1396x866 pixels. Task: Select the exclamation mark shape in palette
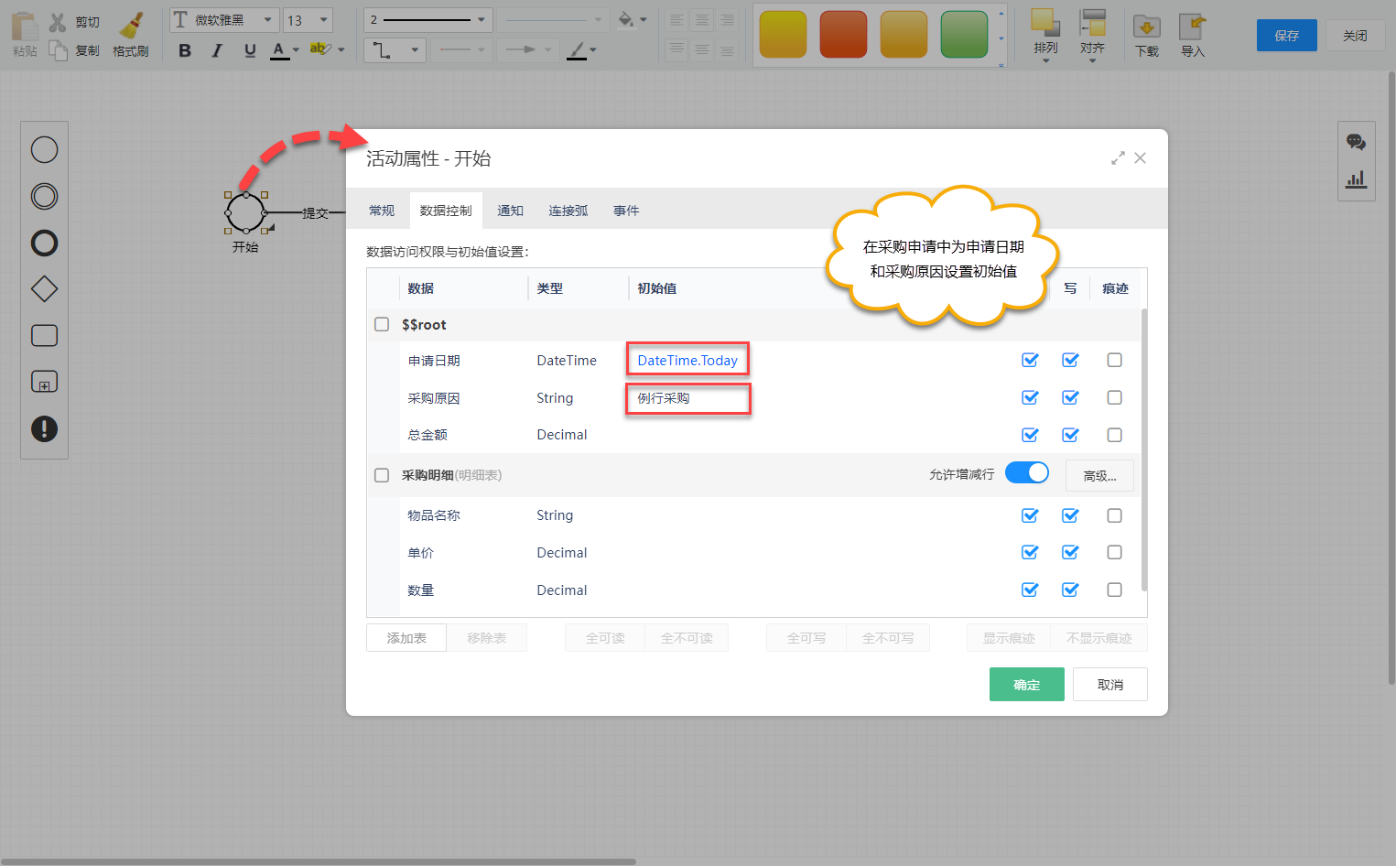44,428
